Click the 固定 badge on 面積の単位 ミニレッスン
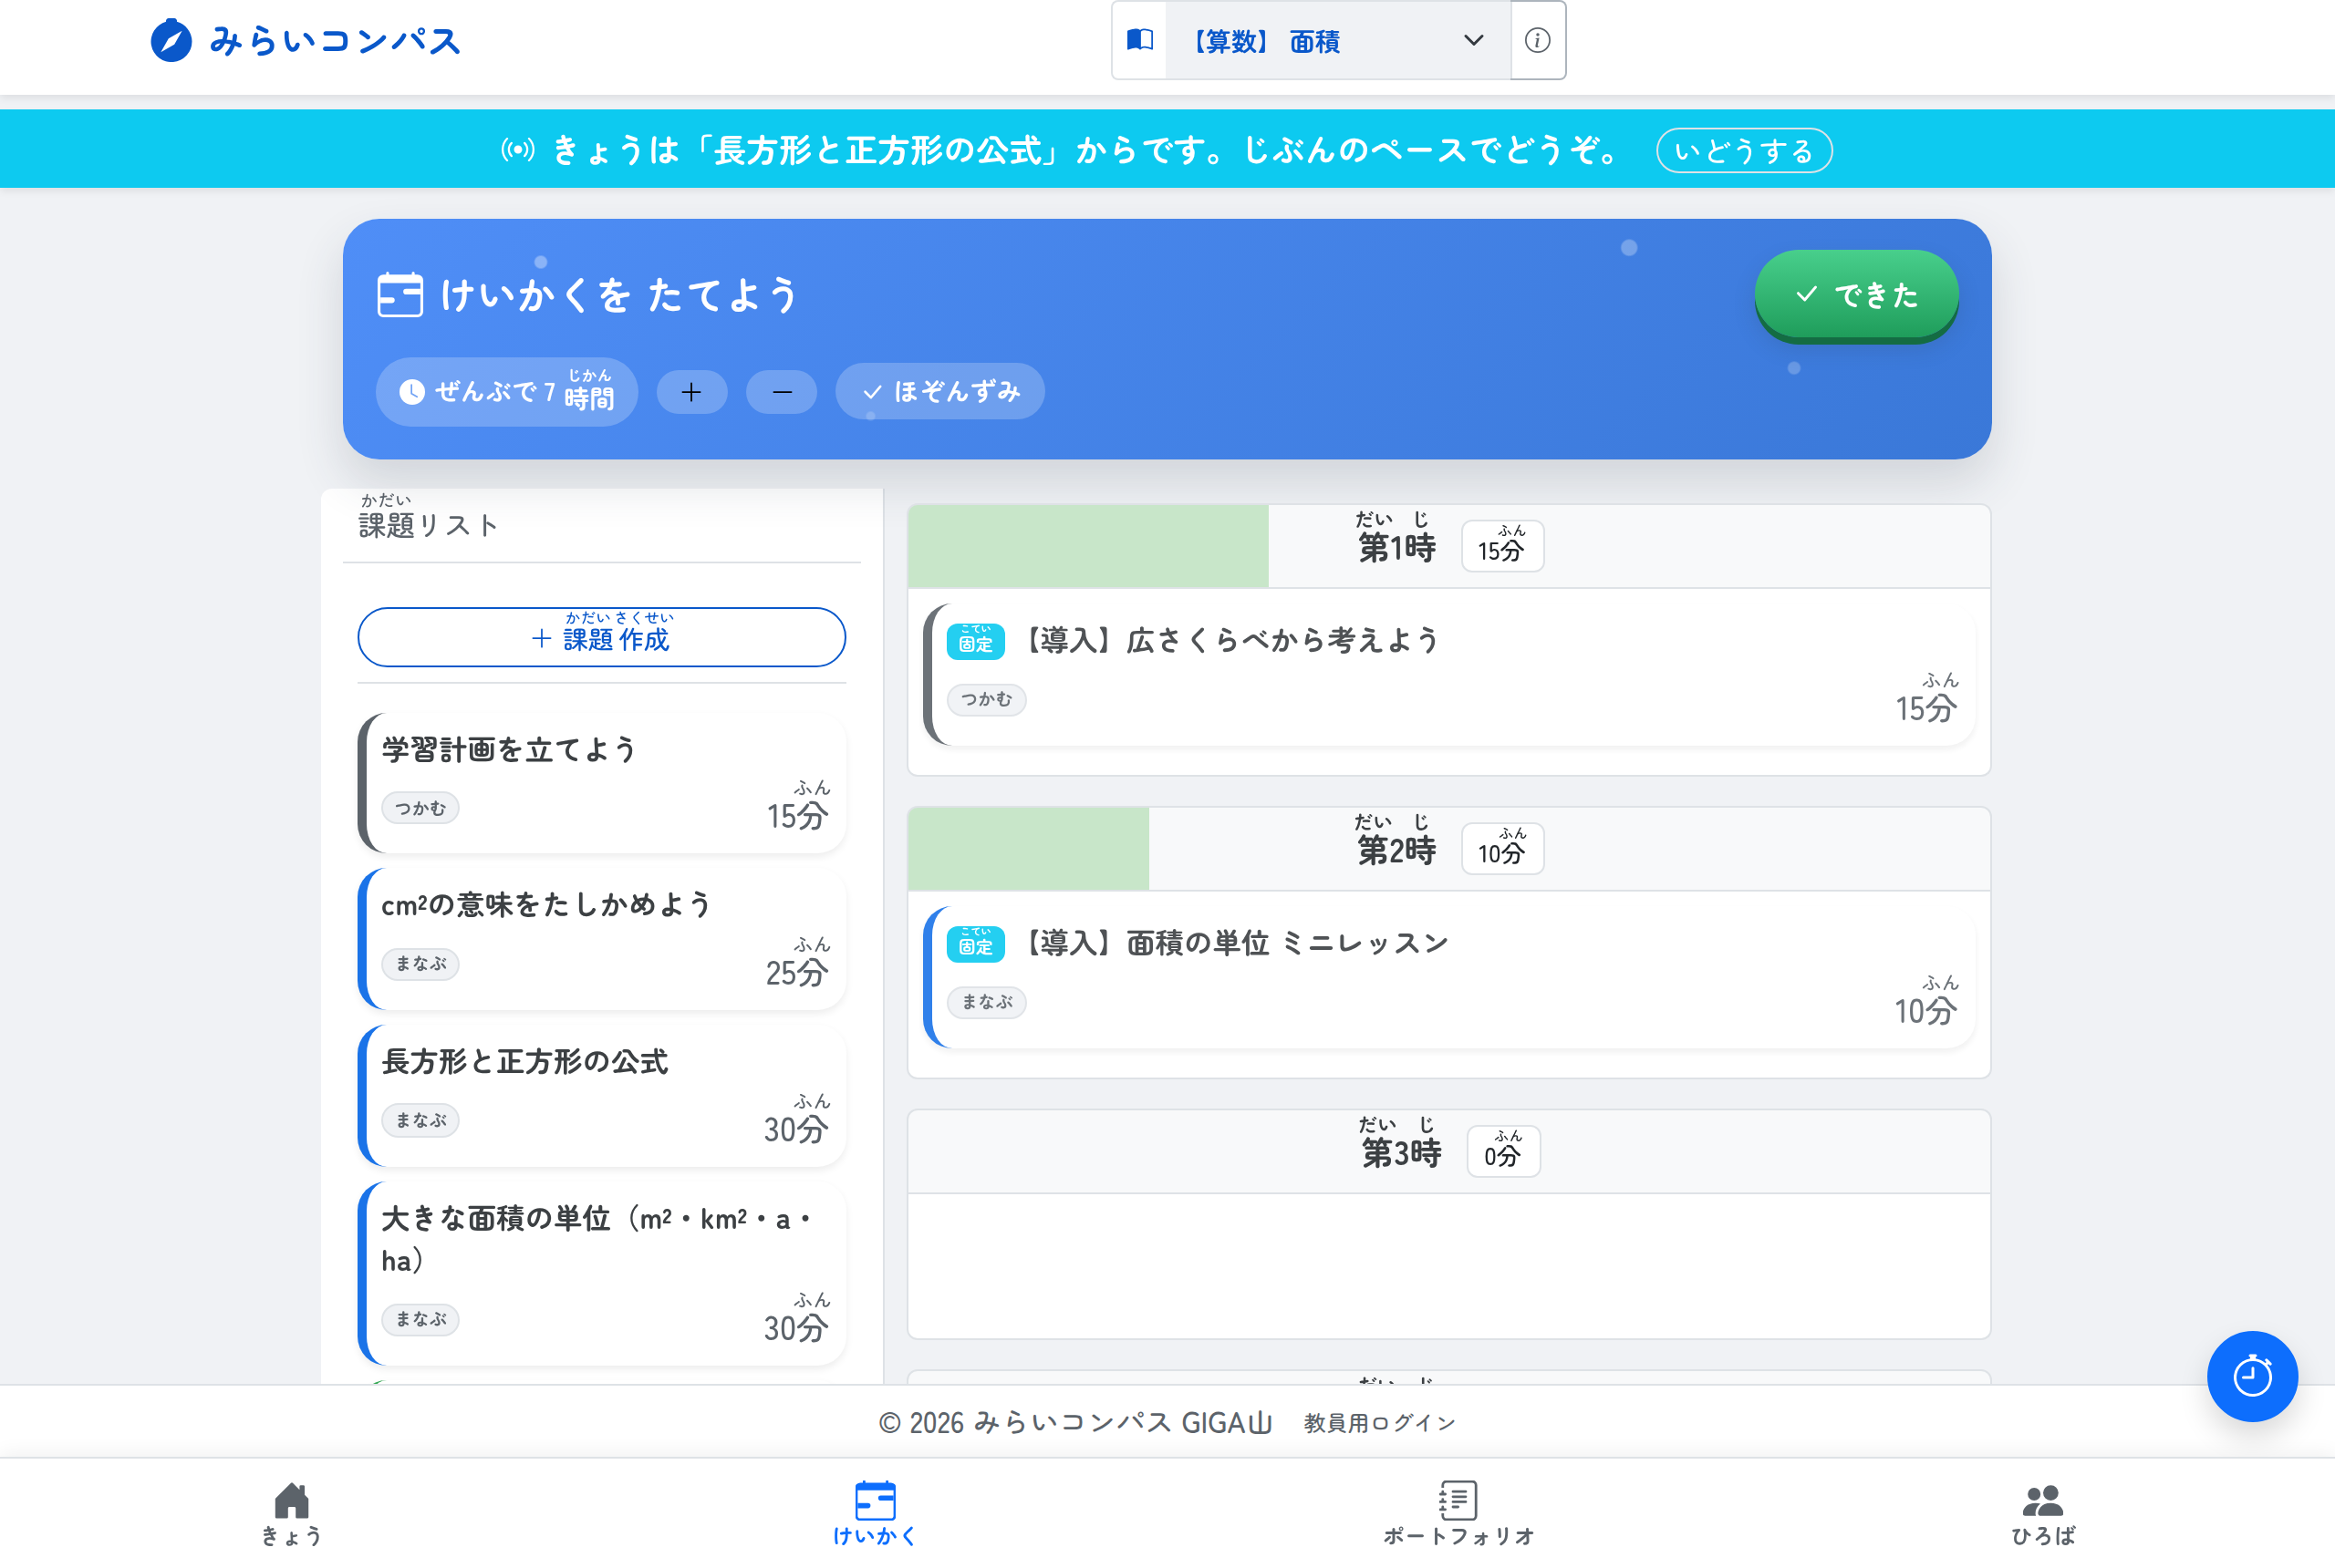 tap(975, 943)
